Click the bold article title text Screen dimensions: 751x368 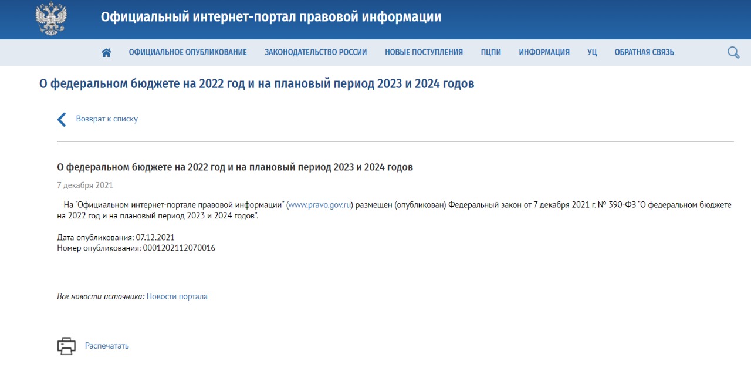click(235, 167)
